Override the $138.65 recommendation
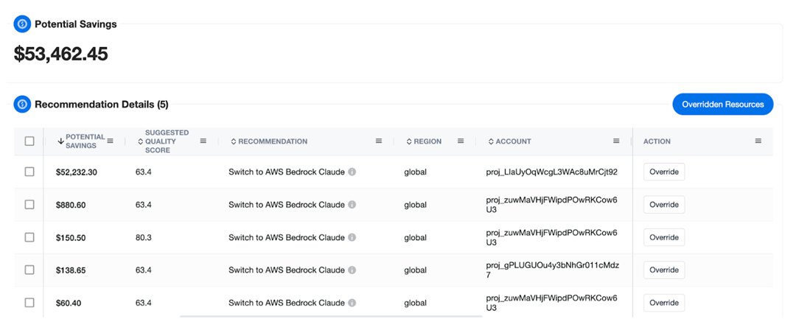 (664, 270)
